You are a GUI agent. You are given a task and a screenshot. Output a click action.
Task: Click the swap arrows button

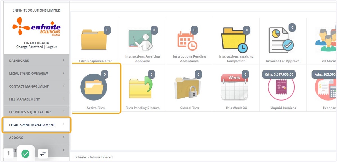[x=43, y=154]
